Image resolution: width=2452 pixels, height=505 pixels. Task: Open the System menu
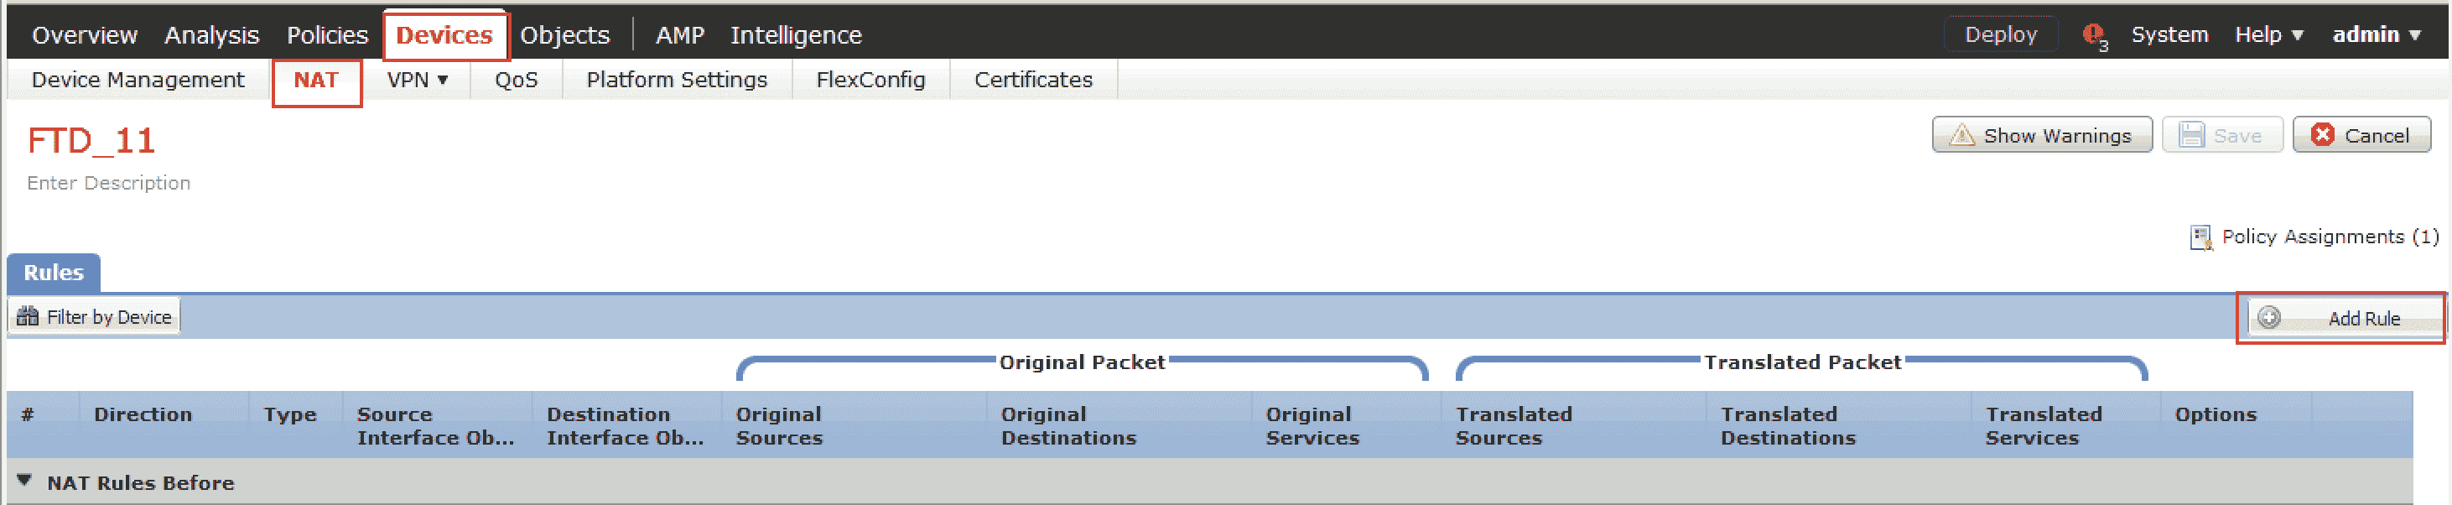pyautogui.click(x=2169, y=34)
